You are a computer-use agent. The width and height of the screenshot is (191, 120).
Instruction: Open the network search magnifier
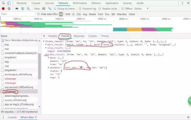(28, 9)
